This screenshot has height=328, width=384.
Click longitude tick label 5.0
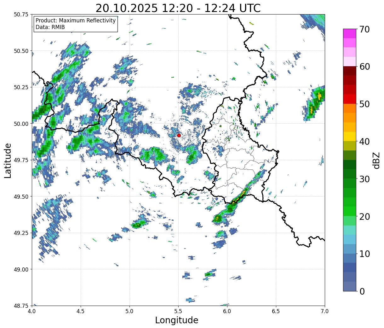pos(129,311)
